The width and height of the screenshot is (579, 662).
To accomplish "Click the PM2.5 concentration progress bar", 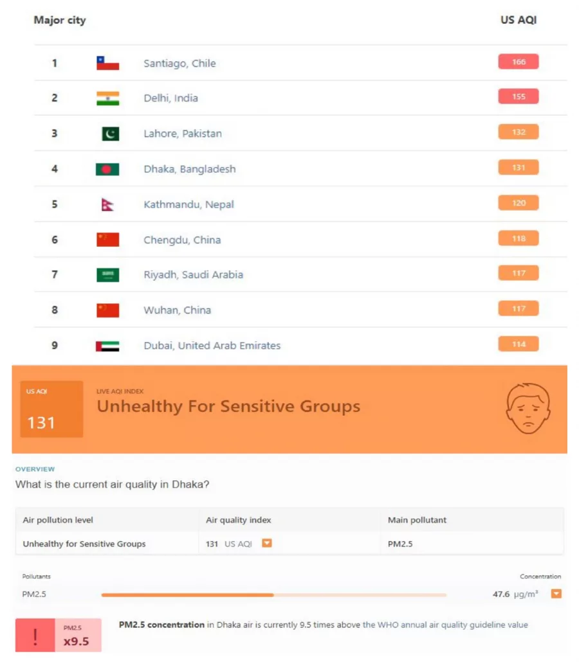I will [273, 595].
